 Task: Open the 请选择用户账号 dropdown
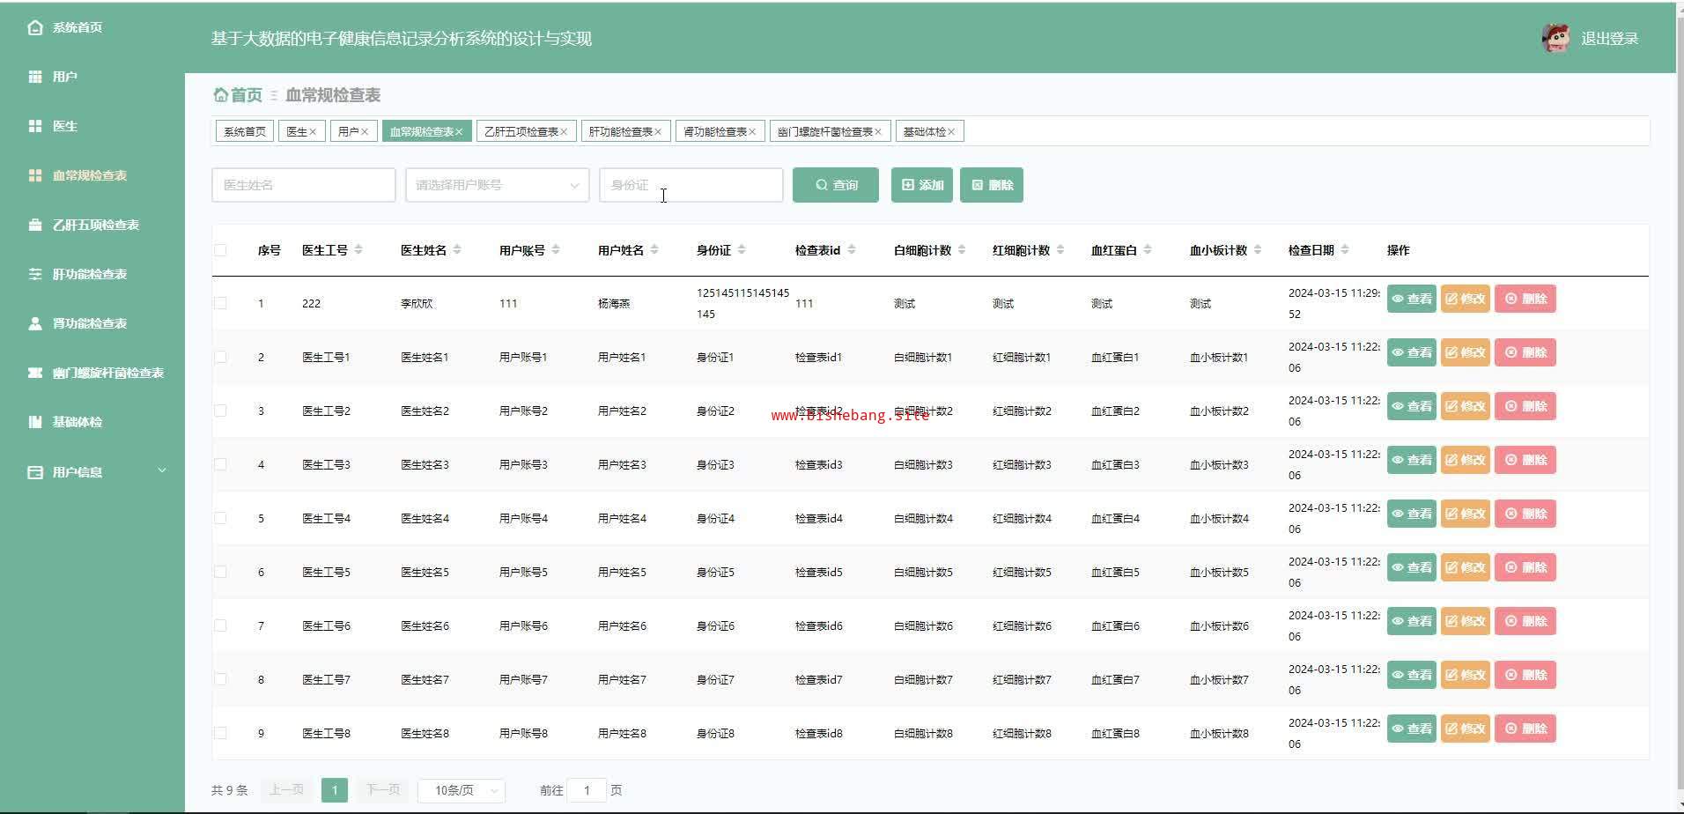(497, 185)
